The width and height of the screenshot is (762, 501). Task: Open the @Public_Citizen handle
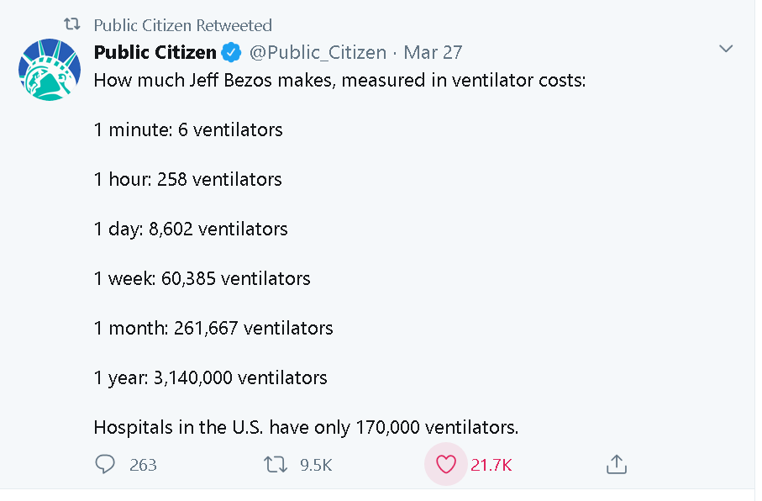(318, 52)
